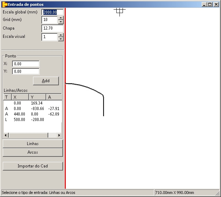
Task: Increase Escala visual with up arrow
Action: 61,35
